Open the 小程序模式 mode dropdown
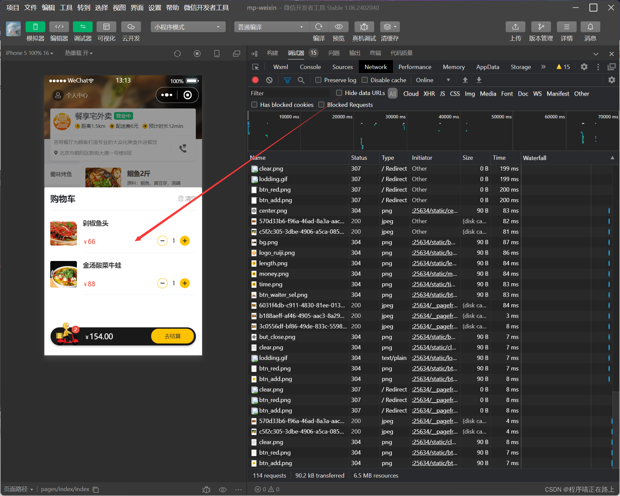Image resolution: width=620 pixels, height=496 pixels. pos(188,27)
